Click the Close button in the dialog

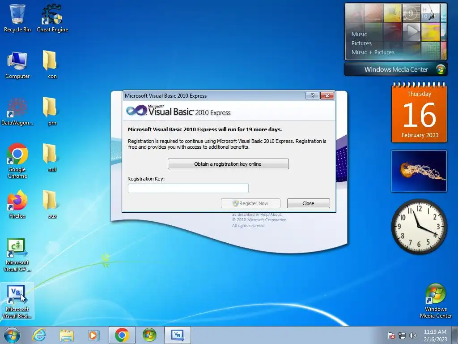point(309,203)
